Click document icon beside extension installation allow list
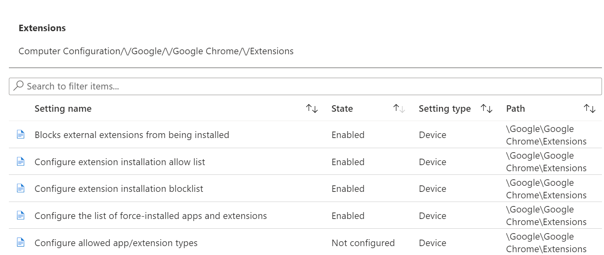 coord(21,162)
